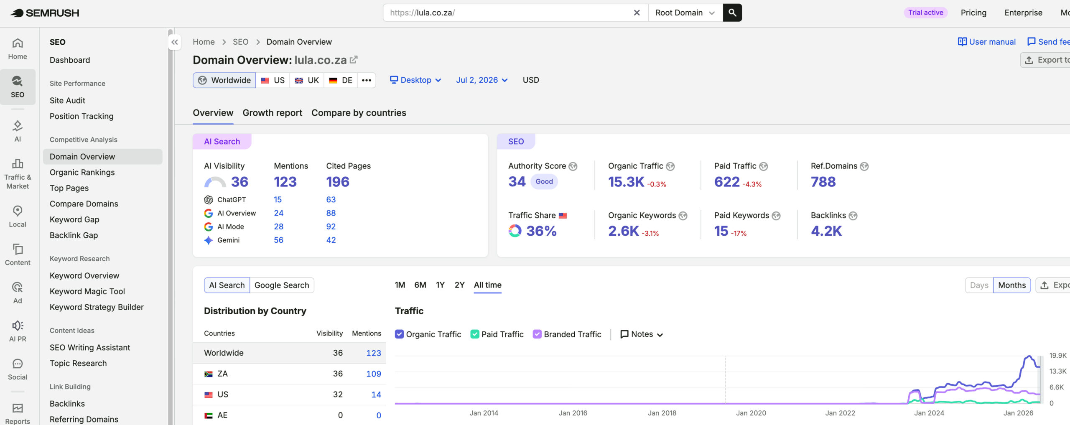
Task: Switch to Overview tab
Action: point(213,113)
